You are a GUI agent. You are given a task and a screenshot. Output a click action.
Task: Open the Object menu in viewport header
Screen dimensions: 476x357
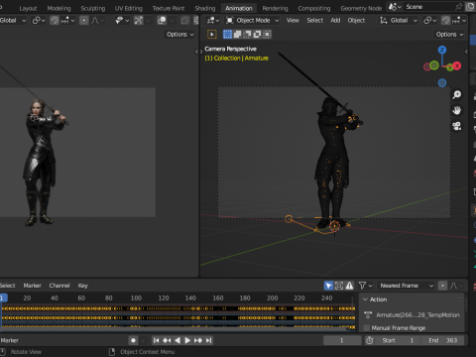pos(356,21)
